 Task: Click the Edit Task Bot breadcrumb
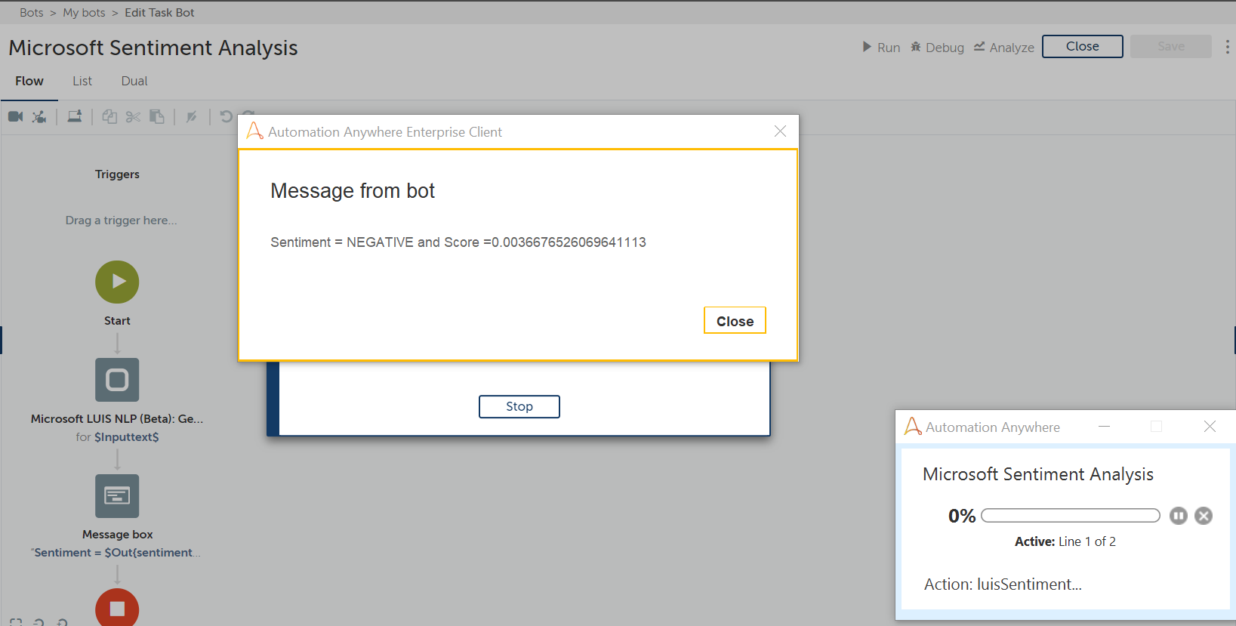159,13
